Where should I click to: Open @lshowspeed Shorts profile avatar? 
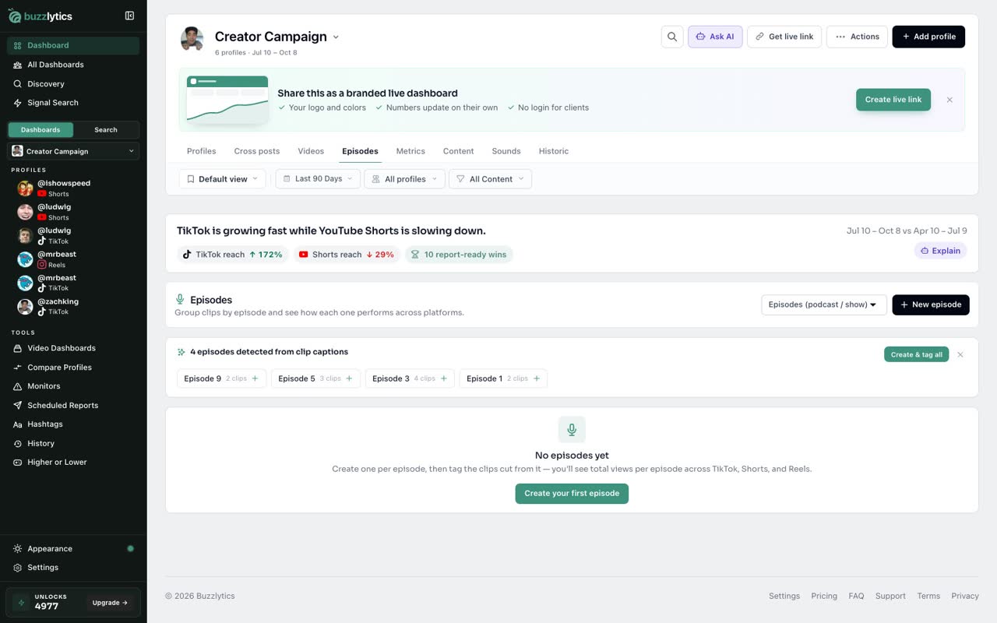click(x=25, y=188)
